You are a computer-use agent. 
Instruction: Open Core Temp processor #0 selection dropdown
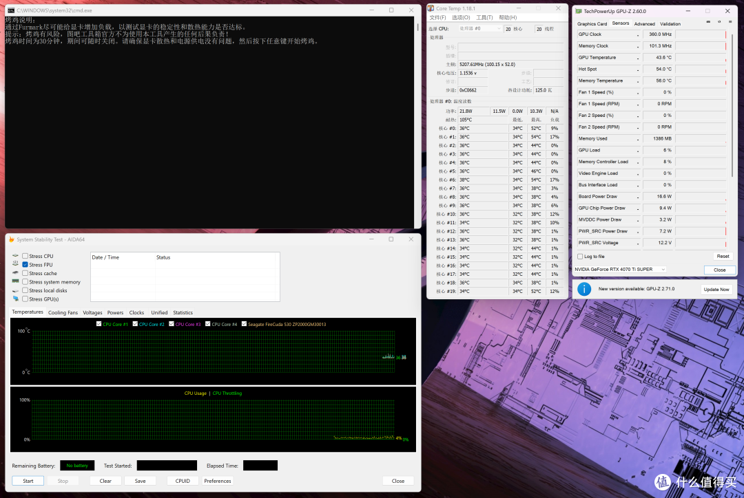pyautogui.click(x=479, y=28)
